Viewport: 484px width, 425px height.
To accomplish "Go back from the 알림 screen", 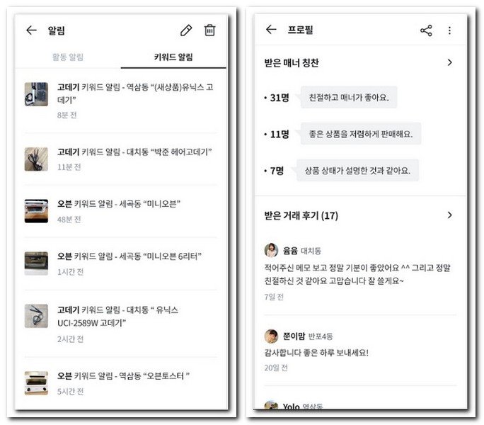I will click(x=31, y=30).
